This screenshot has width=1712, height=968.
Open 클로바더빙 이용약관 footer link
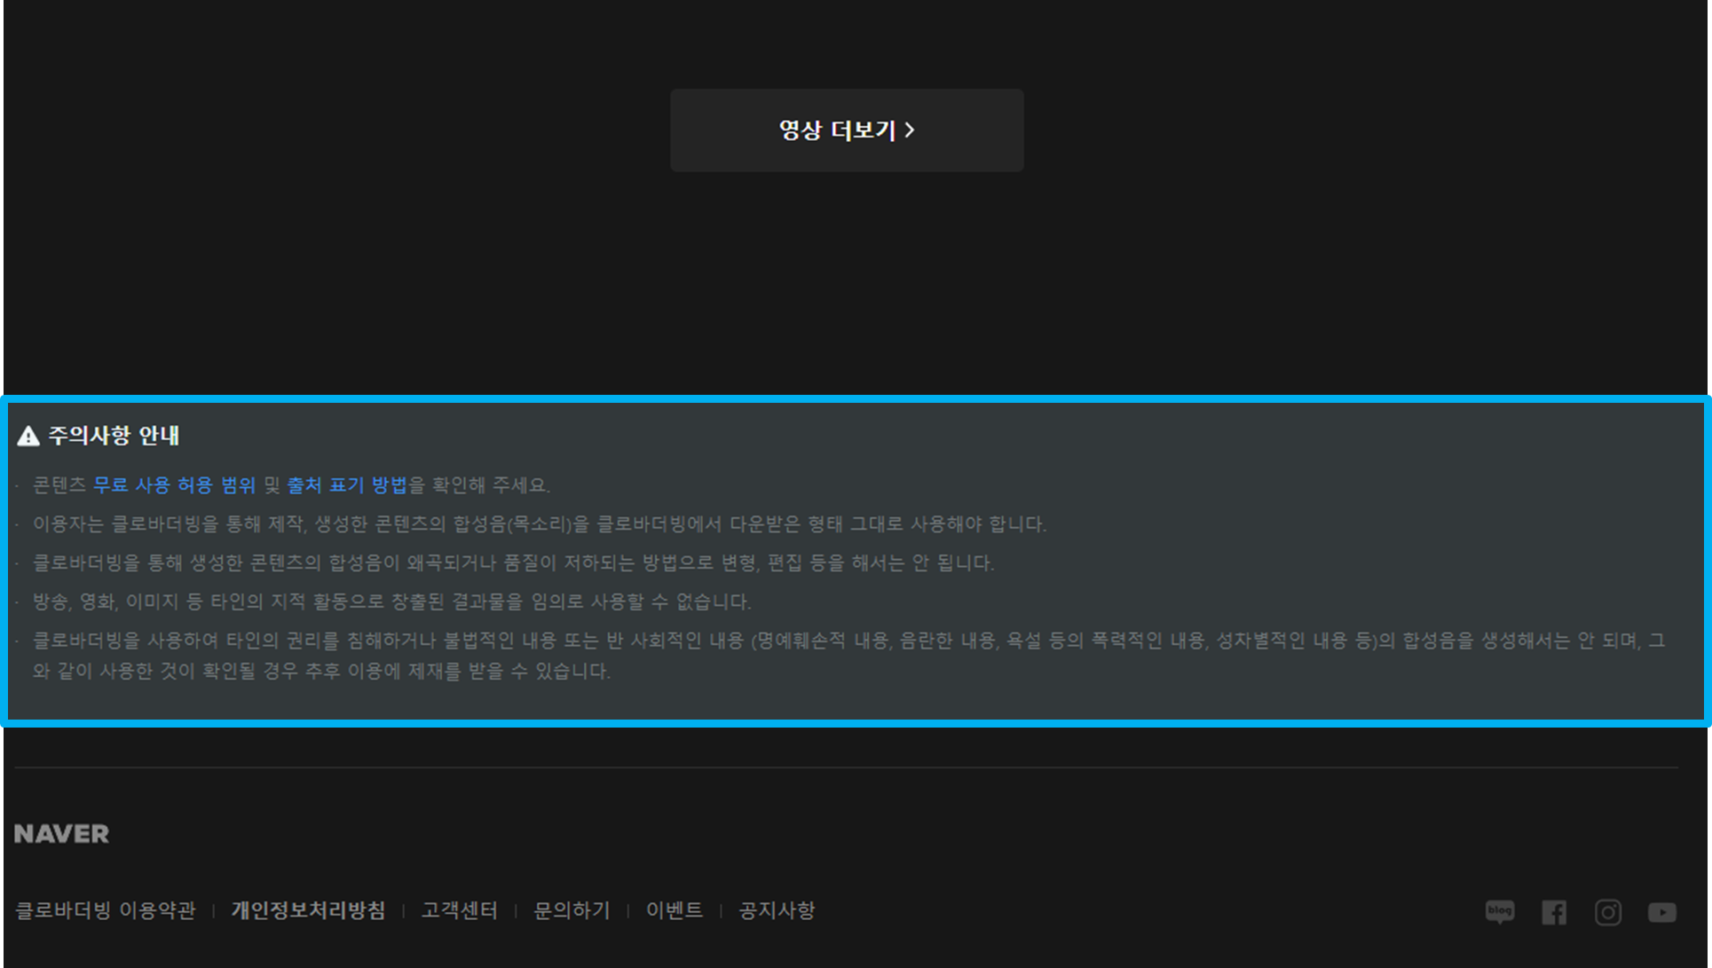pyautogui.click(x=105, y=910)
